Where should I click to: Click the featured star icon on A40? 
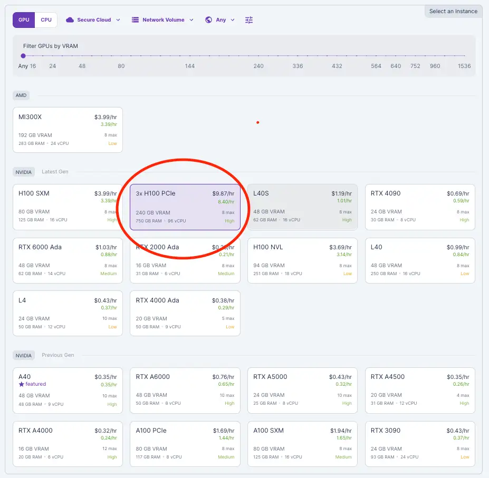tap(21, 384)
